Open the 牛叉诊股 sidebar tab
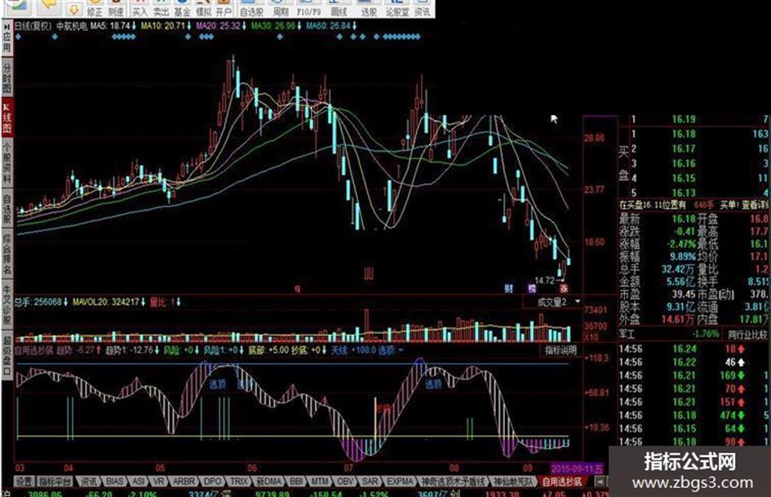Screen dimensions: 771x497 7,305
